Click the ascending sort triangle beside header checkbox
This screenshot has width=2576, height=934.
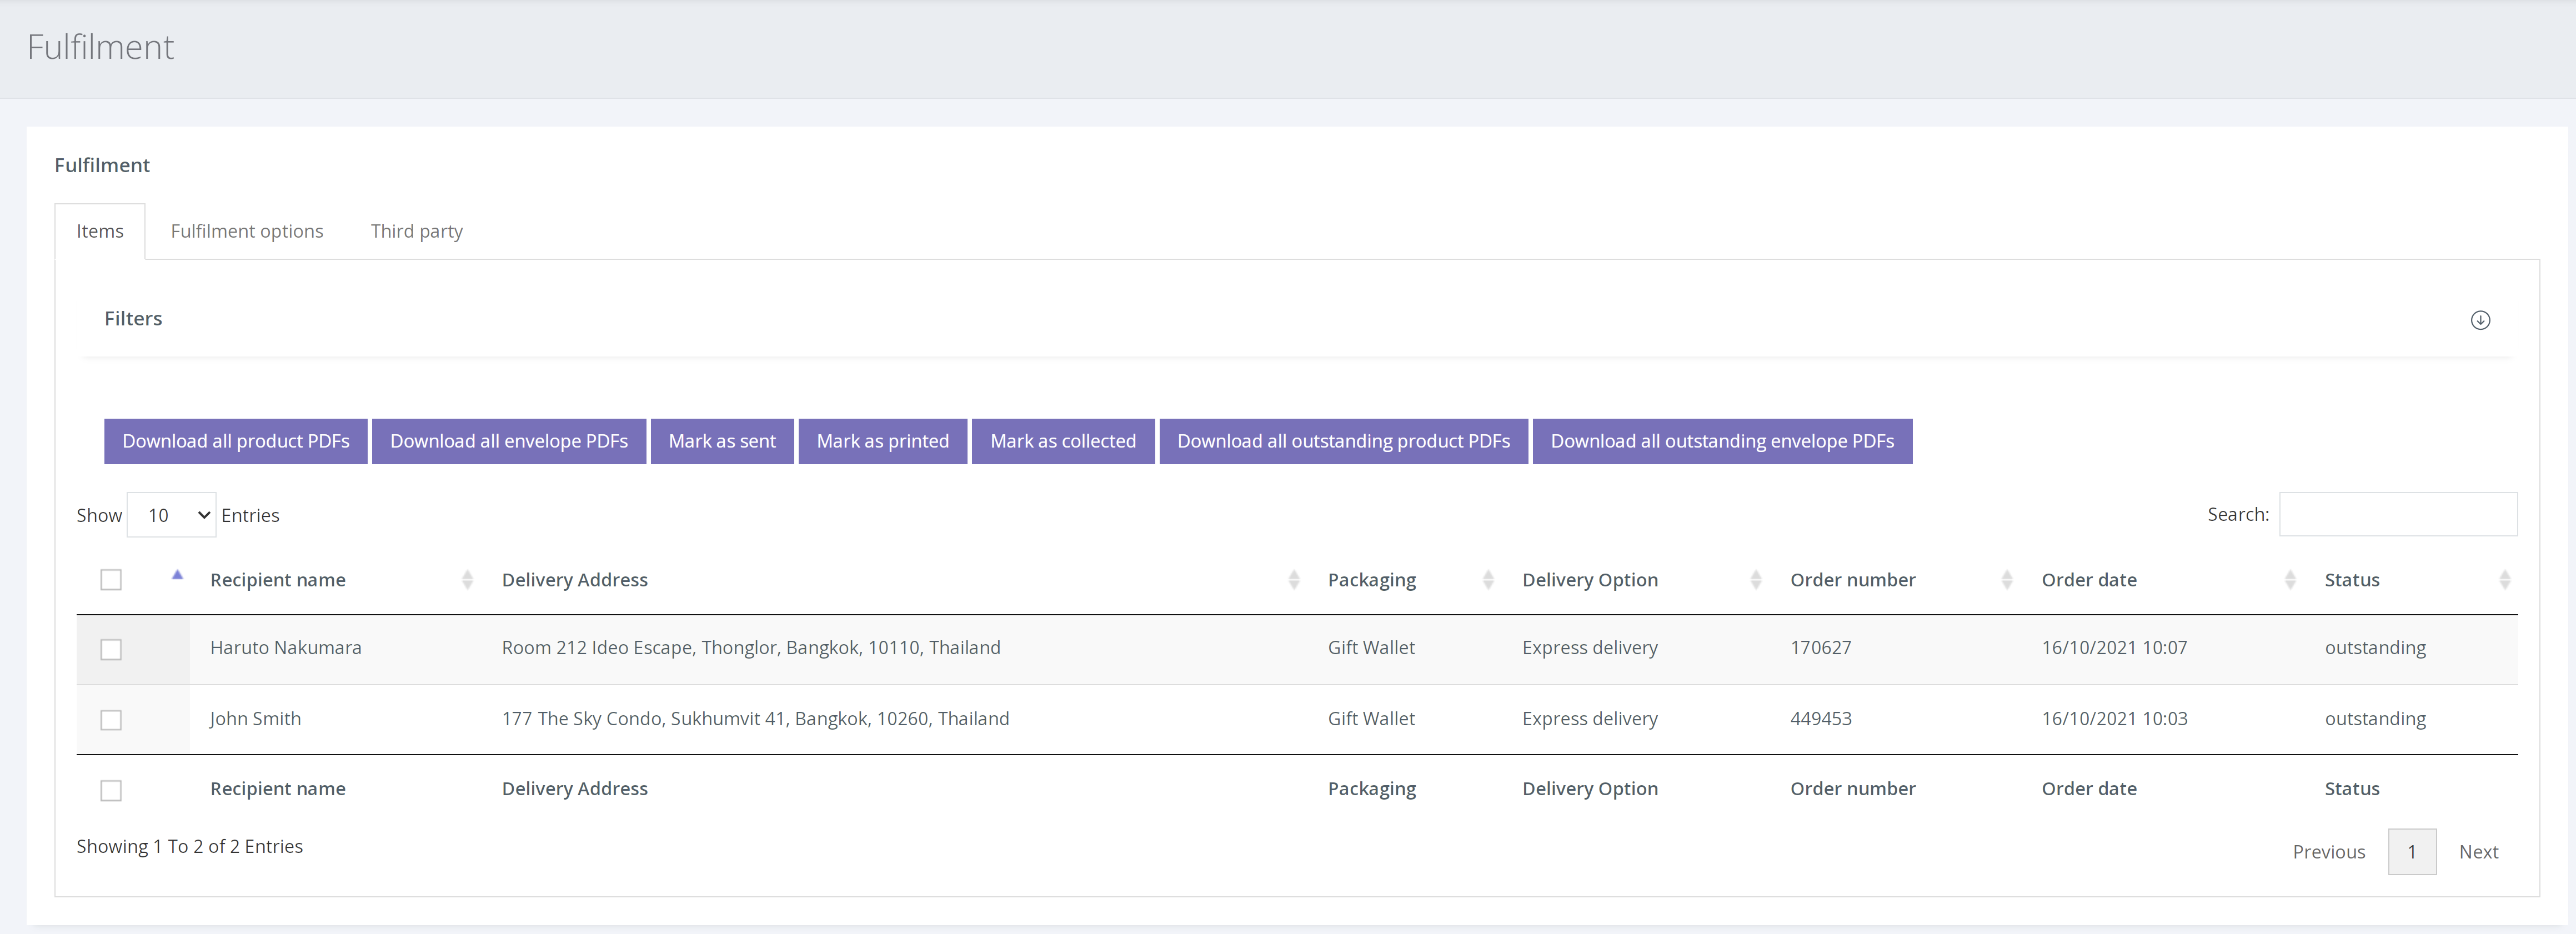pos(177,575)
